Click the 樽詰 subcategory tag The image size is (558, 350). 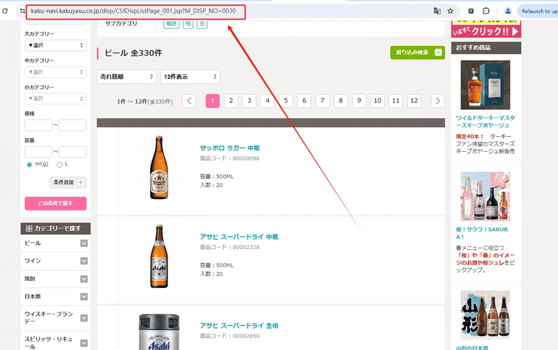tap(171, 24)
